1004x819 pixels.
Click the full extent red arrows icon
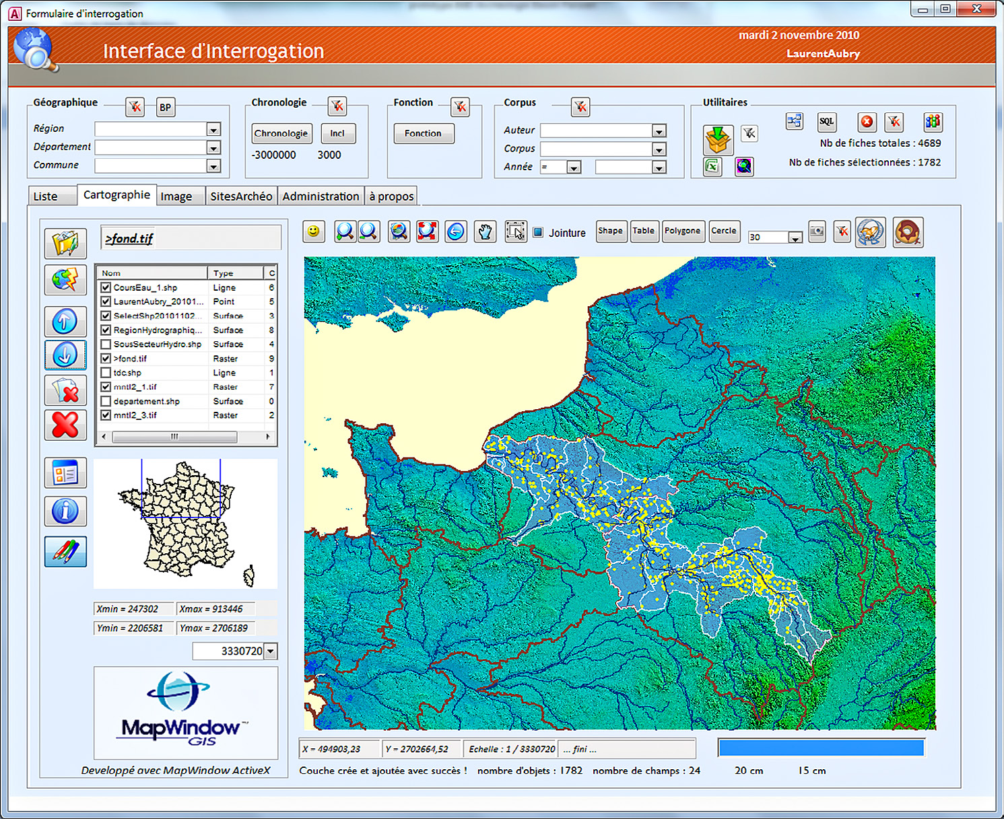pyautogui.click(x=427, y=232)
